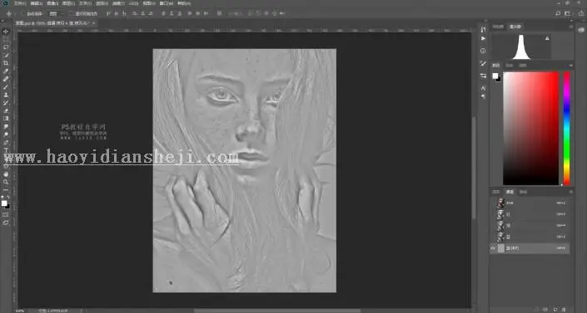Viewport: 587px width, 313px height.
Task: Delete current channel with trash icon
Action: (565, 310)
